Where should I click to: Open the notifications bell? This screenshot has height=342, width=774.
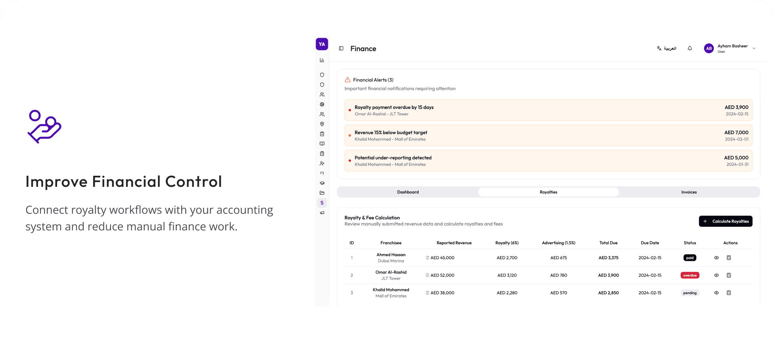point(690,48)
